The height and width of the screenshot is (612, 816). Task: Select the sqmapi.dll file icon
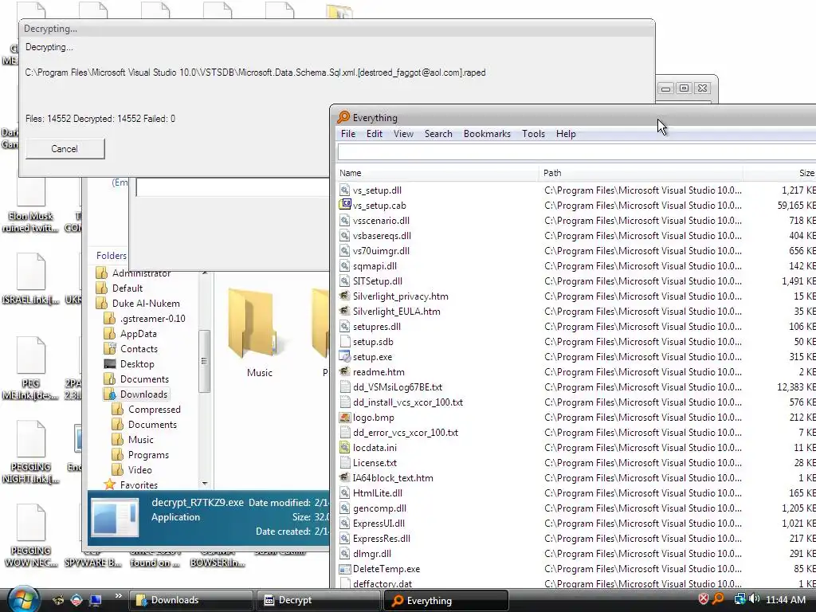click(x=344, y=265)
